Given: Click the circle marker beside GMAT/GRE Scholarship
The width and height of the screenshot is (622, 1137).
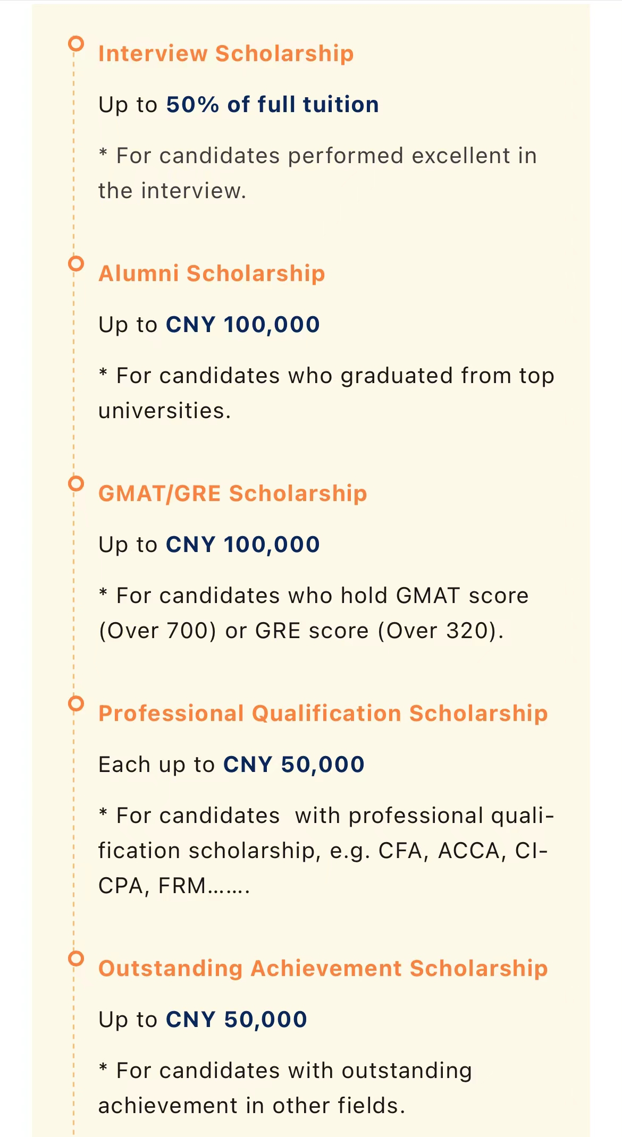Looking at the screenshot, I should (77, 483).
